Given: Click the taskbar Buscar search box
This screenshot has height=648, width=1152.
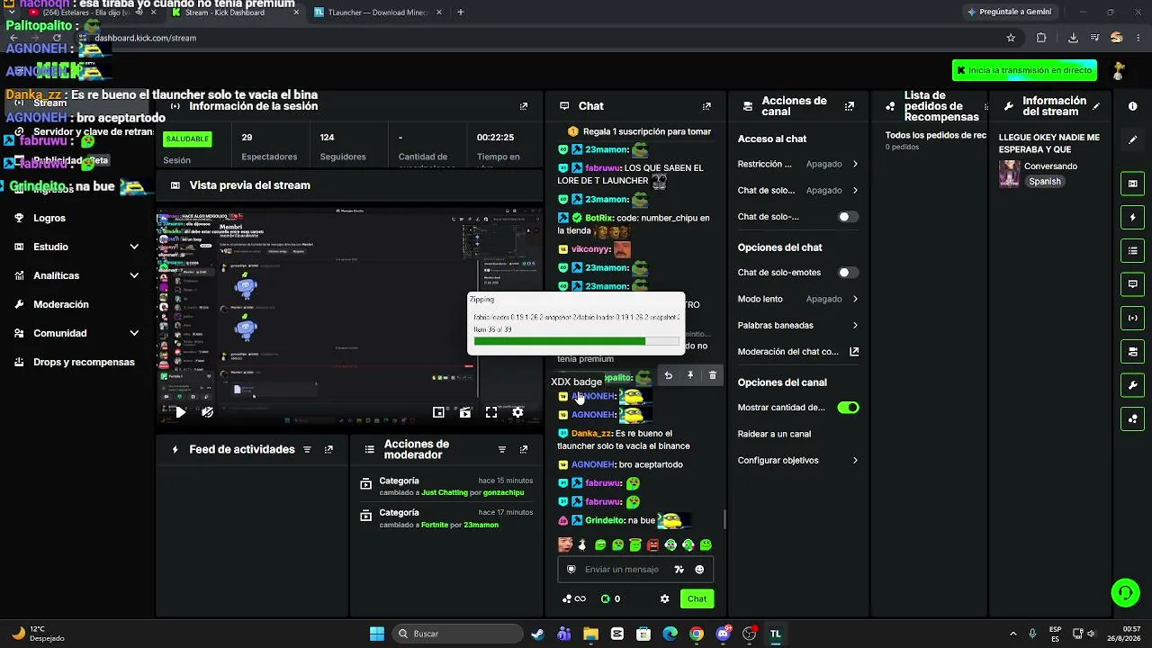Looking at the screenshot, I should pyautogui.click(x=458, y=634).
